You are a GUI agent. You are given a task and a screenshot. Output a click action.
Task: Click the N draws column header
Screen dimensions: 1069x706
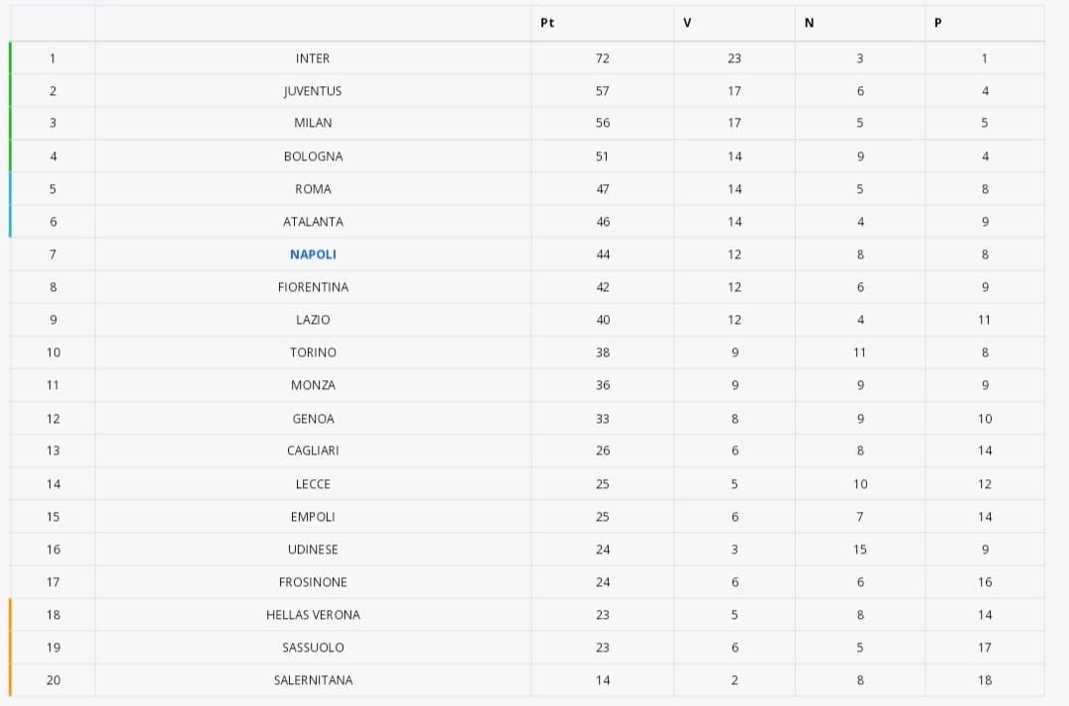[x=810, y=23]
